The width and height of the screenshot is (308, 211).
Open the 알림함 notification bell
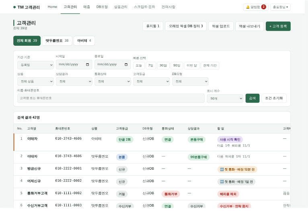[x=256, y=7]
